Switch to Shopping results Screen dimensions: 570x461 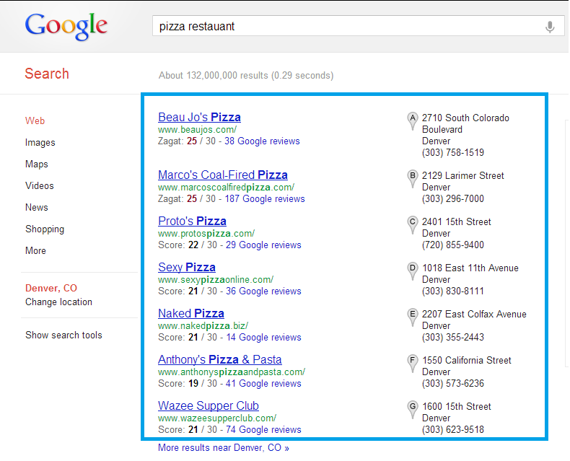pos(45,229)
